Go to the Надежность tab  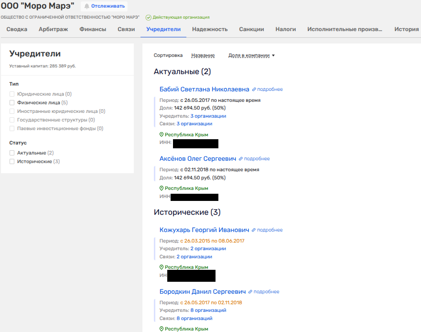(210, 29)
